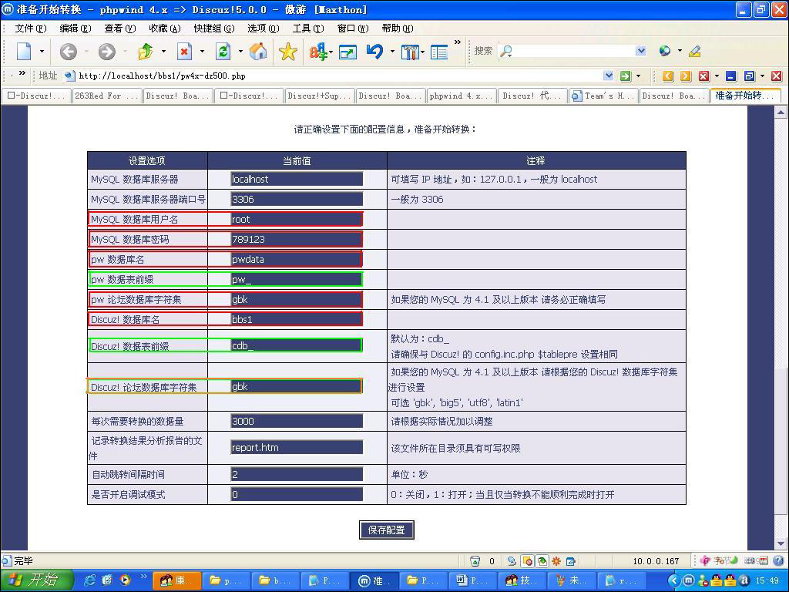Click the green Up-level arrow icon
This screenshot has height=592, width=789.
tap(146, 51)
